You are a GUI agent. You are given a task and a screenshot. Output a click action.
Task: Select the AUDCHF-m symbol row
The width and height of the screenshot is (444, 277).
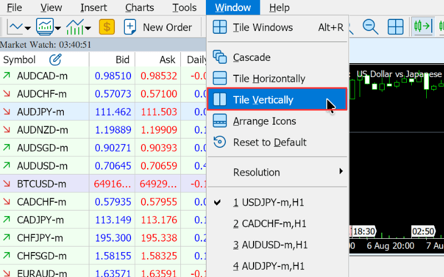coord(103,94)
